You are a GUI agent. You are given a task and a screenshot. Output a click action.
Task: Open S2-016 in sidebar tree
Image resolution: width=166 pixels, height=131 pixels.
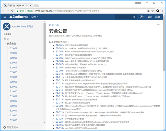point(13,120)
